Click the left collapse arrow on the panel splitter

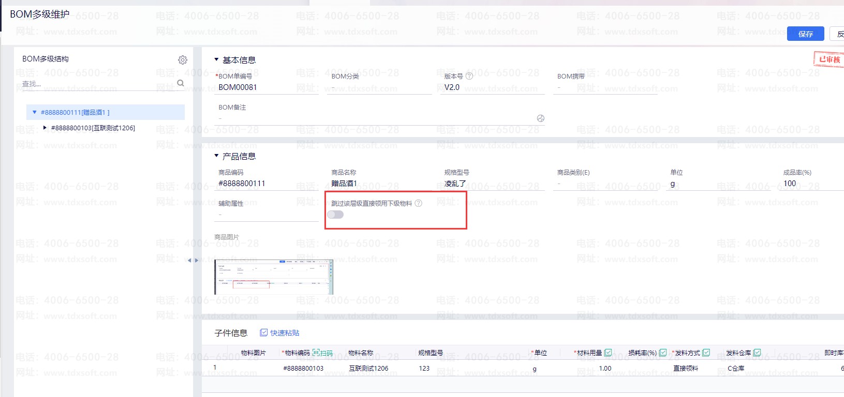(x=189, y=260)
